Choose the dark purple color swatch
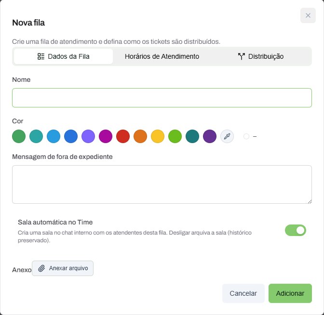 (210, 136)
